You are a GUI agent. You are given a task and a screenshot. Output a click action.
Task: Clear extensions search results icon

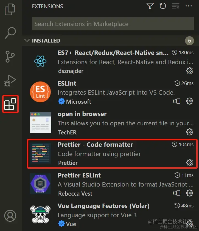[176, 6]
